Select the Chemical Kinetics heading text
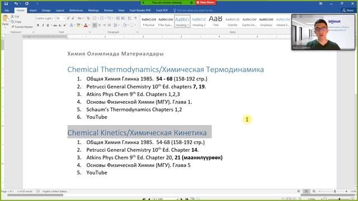 [137, 133]
